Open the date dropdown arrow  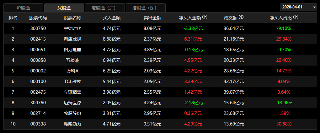[314, 7]
